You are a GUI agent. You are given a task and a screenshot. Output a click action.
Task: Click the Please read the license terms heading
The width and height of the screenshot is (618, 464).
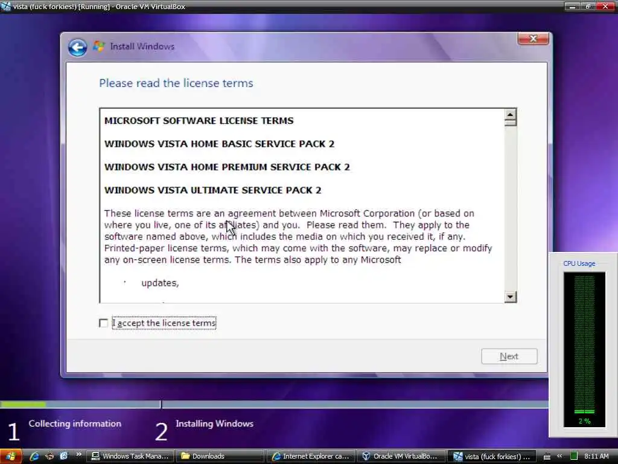[x=176, y=83]
